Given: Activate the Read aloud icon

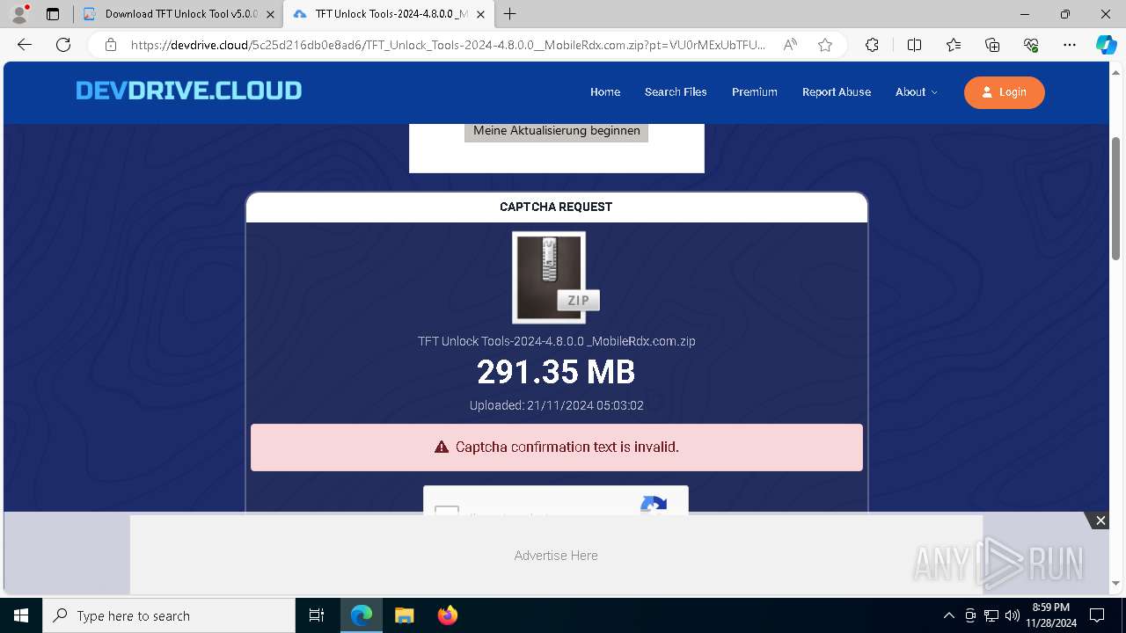Looking at the screenshot, I should [790, 45].
